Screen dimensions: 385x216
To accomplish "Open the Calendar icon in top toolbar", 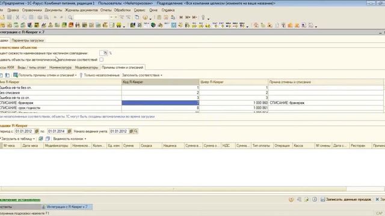I will pyautogui.click(x=166, y=17).
